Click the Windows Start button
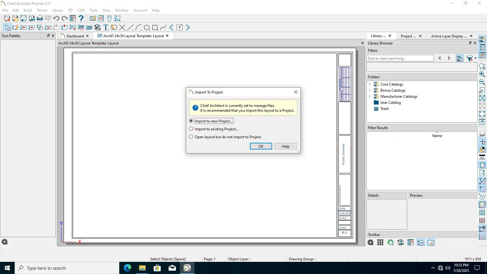Viewport: 487px width, 274px height. pos(7,268)
